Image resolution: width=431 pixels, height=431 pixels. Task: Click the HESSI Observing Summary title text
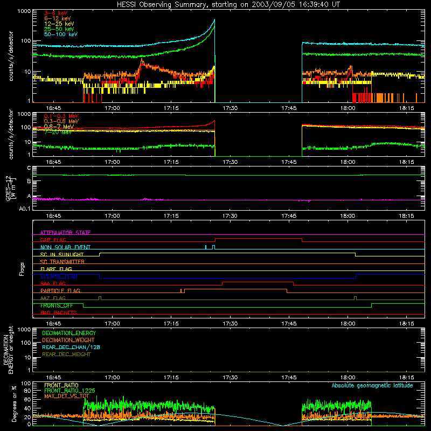(x=228, y=5)
